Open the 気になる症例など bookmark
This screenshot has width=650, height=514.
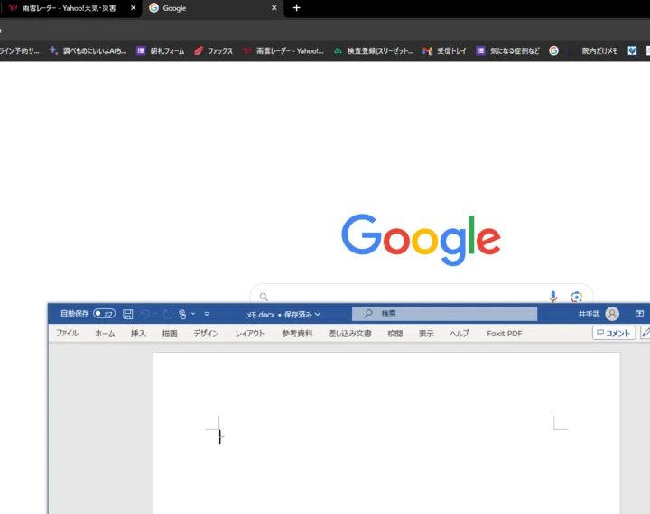tap(508, 50)
